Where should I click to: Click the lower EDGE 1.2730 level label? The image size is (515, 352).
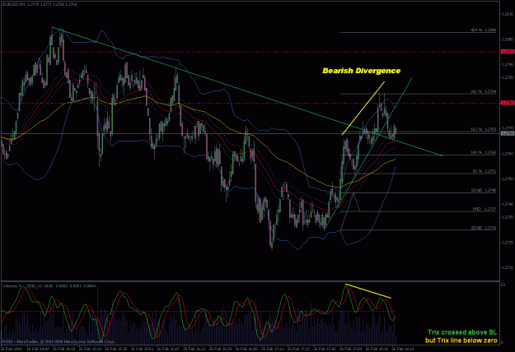coord(484,228)
